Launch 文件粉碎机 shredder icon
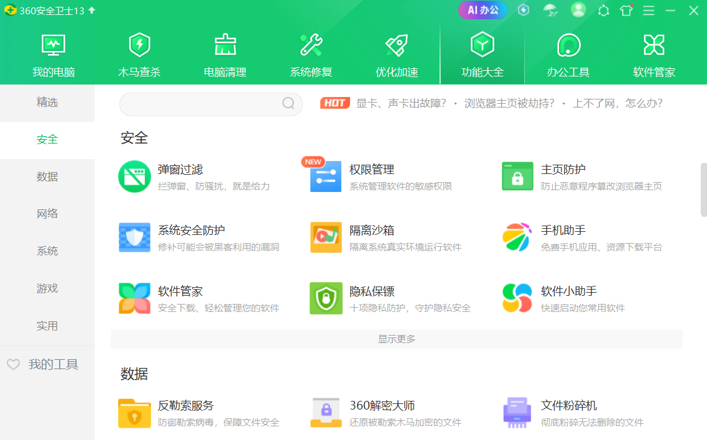This screenshot has width=707, height=440. pyautogui.click(x=517, y=413)
